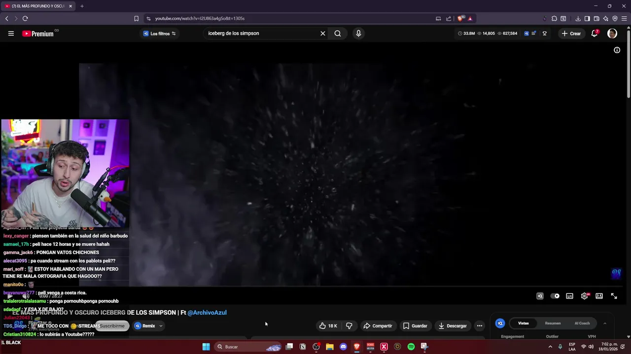Screen dimensions: 631x354
Task: Open Brave Shields lion icon
Action: coord(460,18)
